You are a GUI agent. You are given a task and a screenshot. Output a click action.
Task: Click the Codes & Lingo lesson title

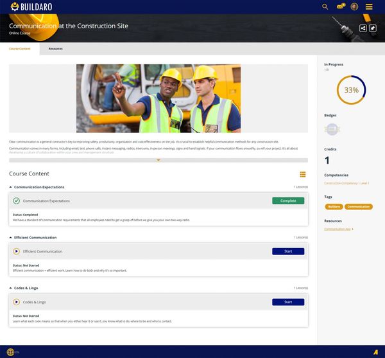click(35, 302)
